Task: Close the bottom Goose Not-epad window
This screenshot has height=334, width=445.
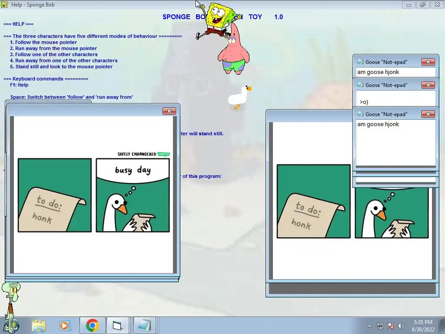Action: [428, 114]
